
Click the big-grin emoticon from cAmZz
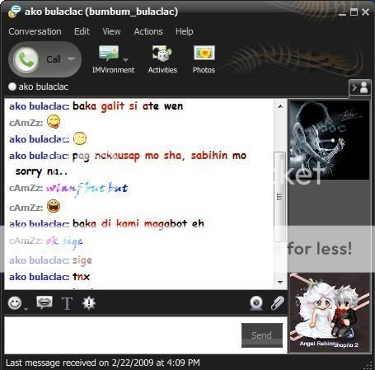(54, 206)
